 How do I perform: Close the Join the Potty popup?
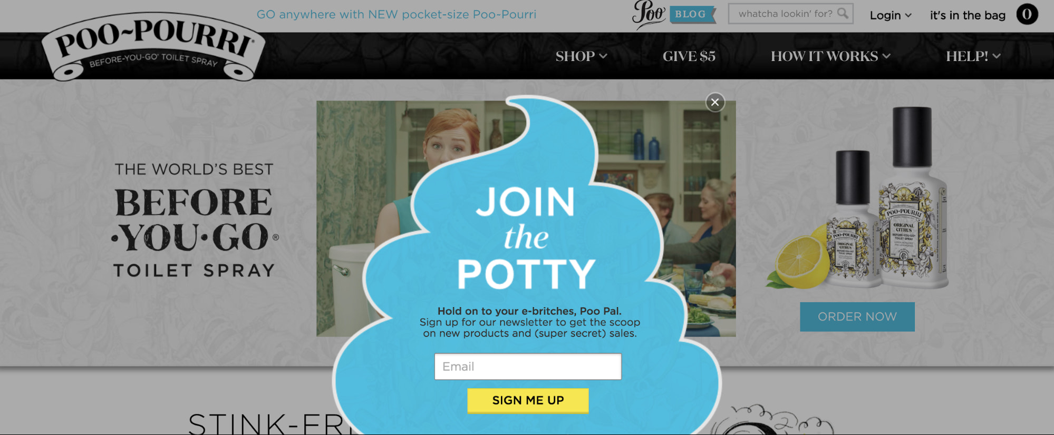coord(715,102)
